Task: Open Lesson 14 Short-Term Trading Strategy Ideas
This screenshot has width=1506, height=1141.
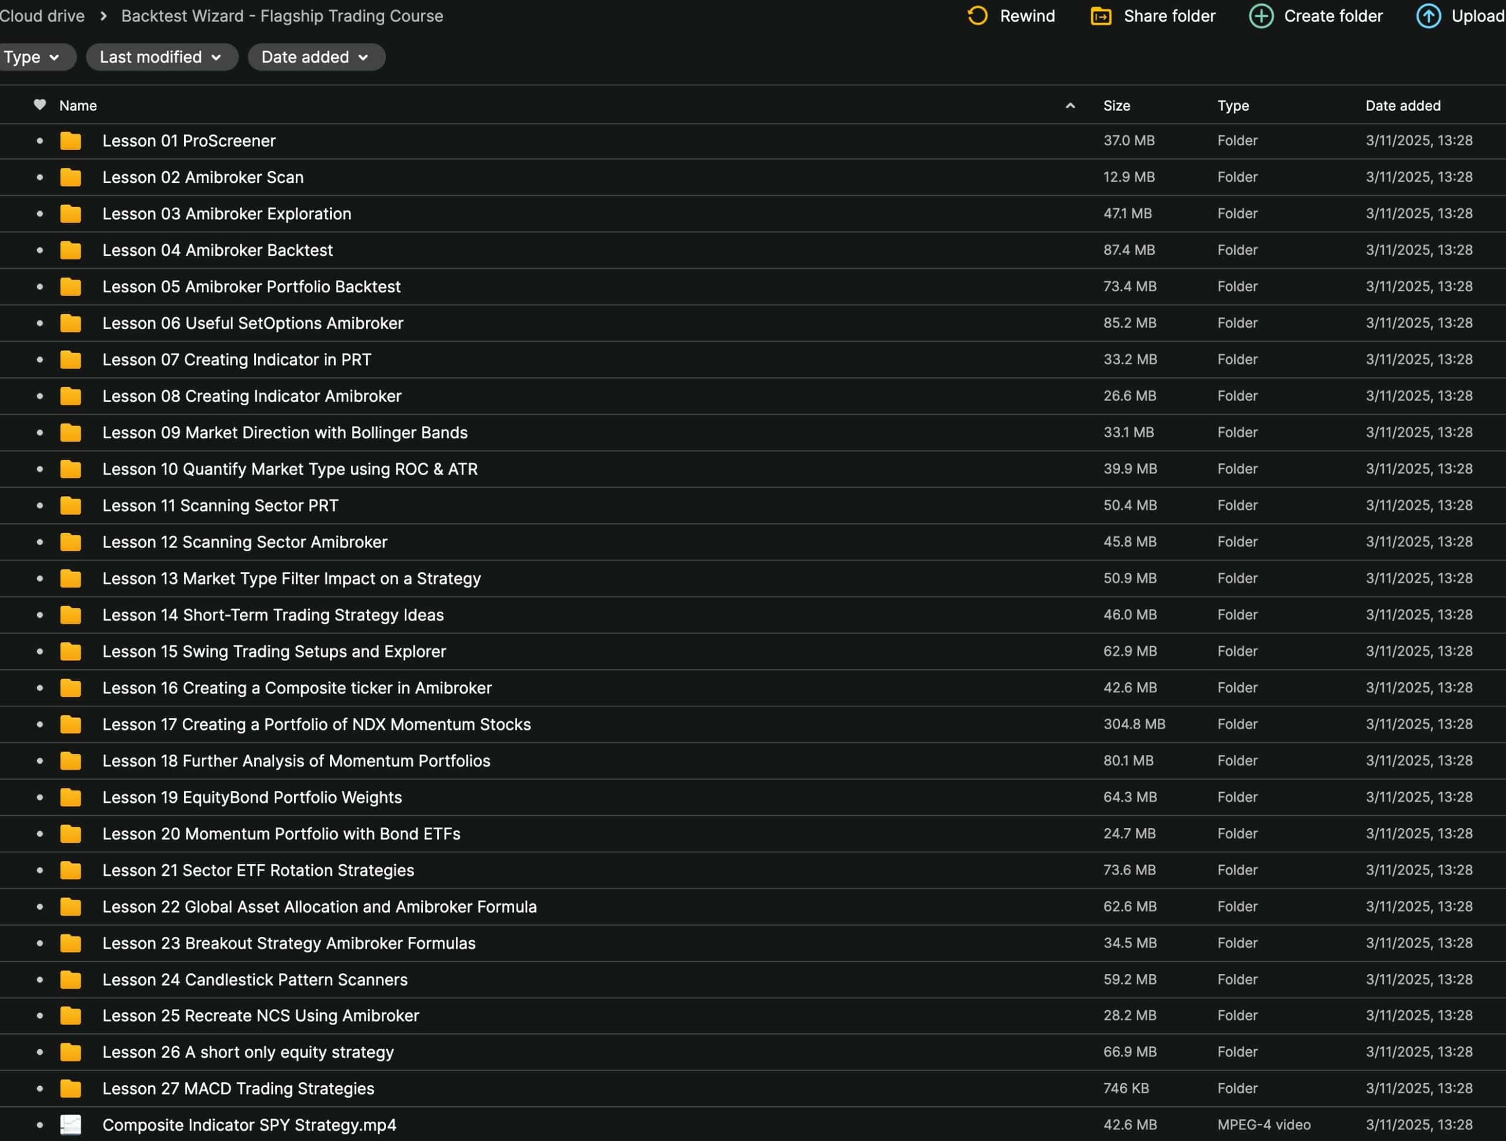Action: (272, 615)
